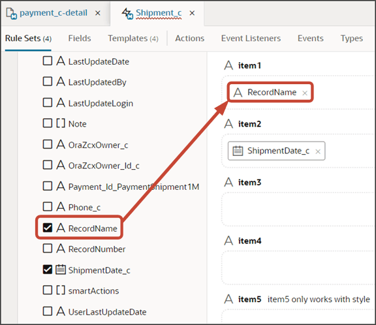
Task: Open the Event Listeners tab
Action: (251, 39)
